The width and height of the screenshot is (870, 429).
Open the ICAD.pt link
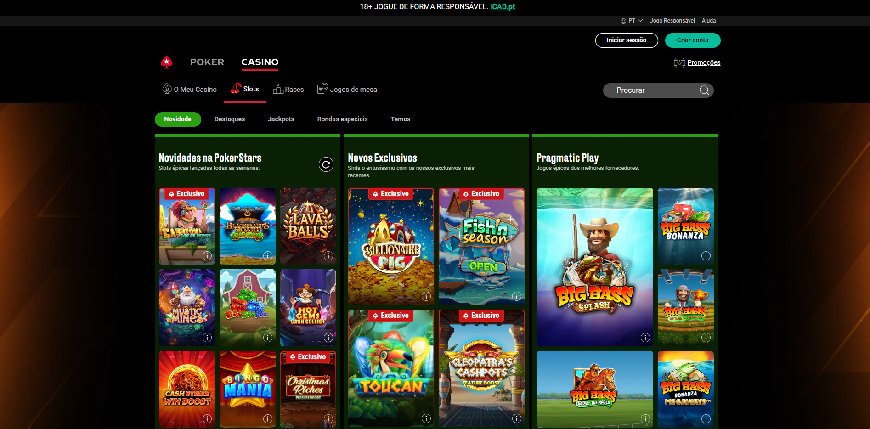click(x=502, y=7)
